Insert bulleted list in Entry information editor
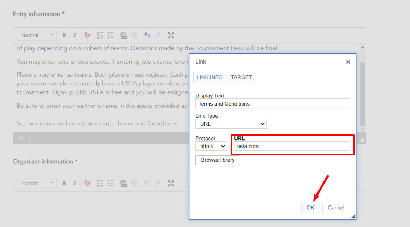This screenshot has height=227, width=410. [x=111, y=35]
